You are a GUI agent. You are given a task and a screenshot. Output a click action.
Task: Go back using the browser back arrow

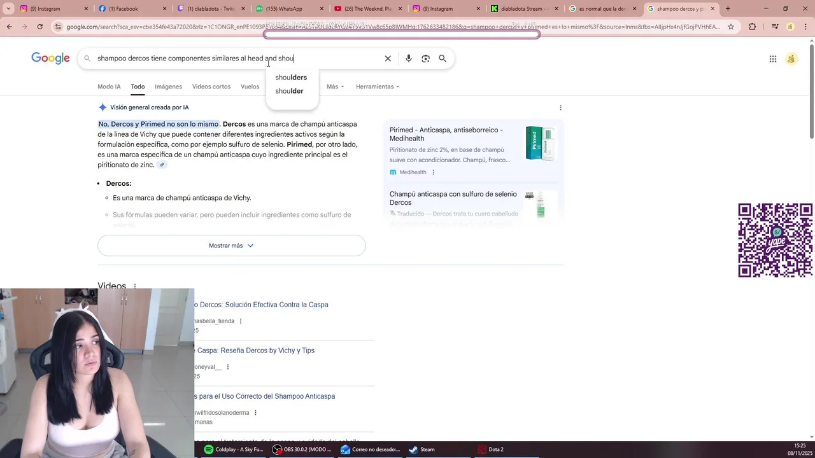[9, 27]
